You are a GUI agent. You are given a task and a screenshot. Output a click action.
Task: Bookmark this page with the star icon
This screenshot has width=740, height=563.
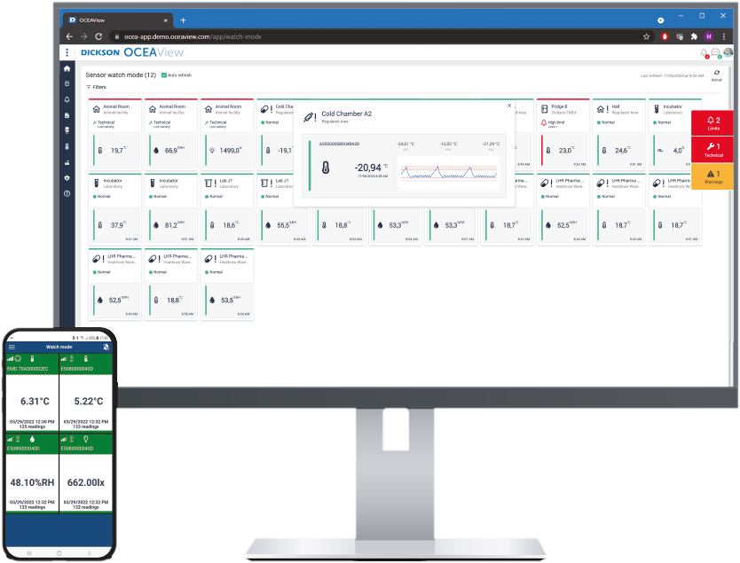[x=646, y=36]
